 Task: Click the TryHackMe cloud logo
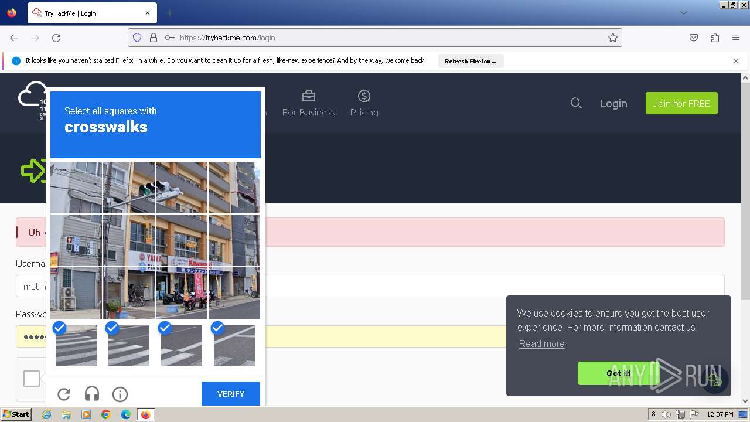coord(32,100)
